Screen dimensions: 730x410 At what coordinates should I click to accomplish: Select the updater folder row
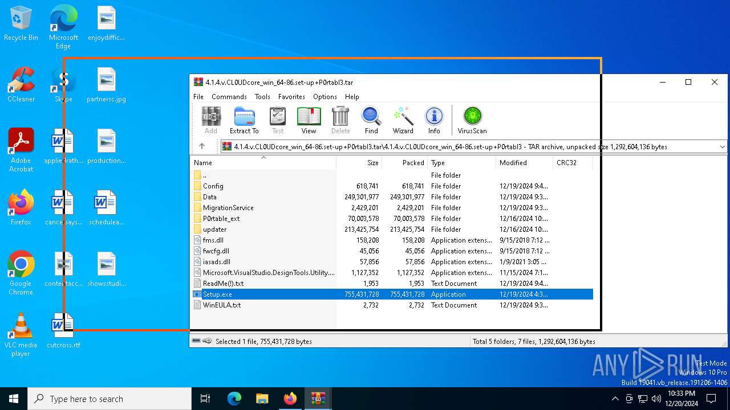(392, 229)
